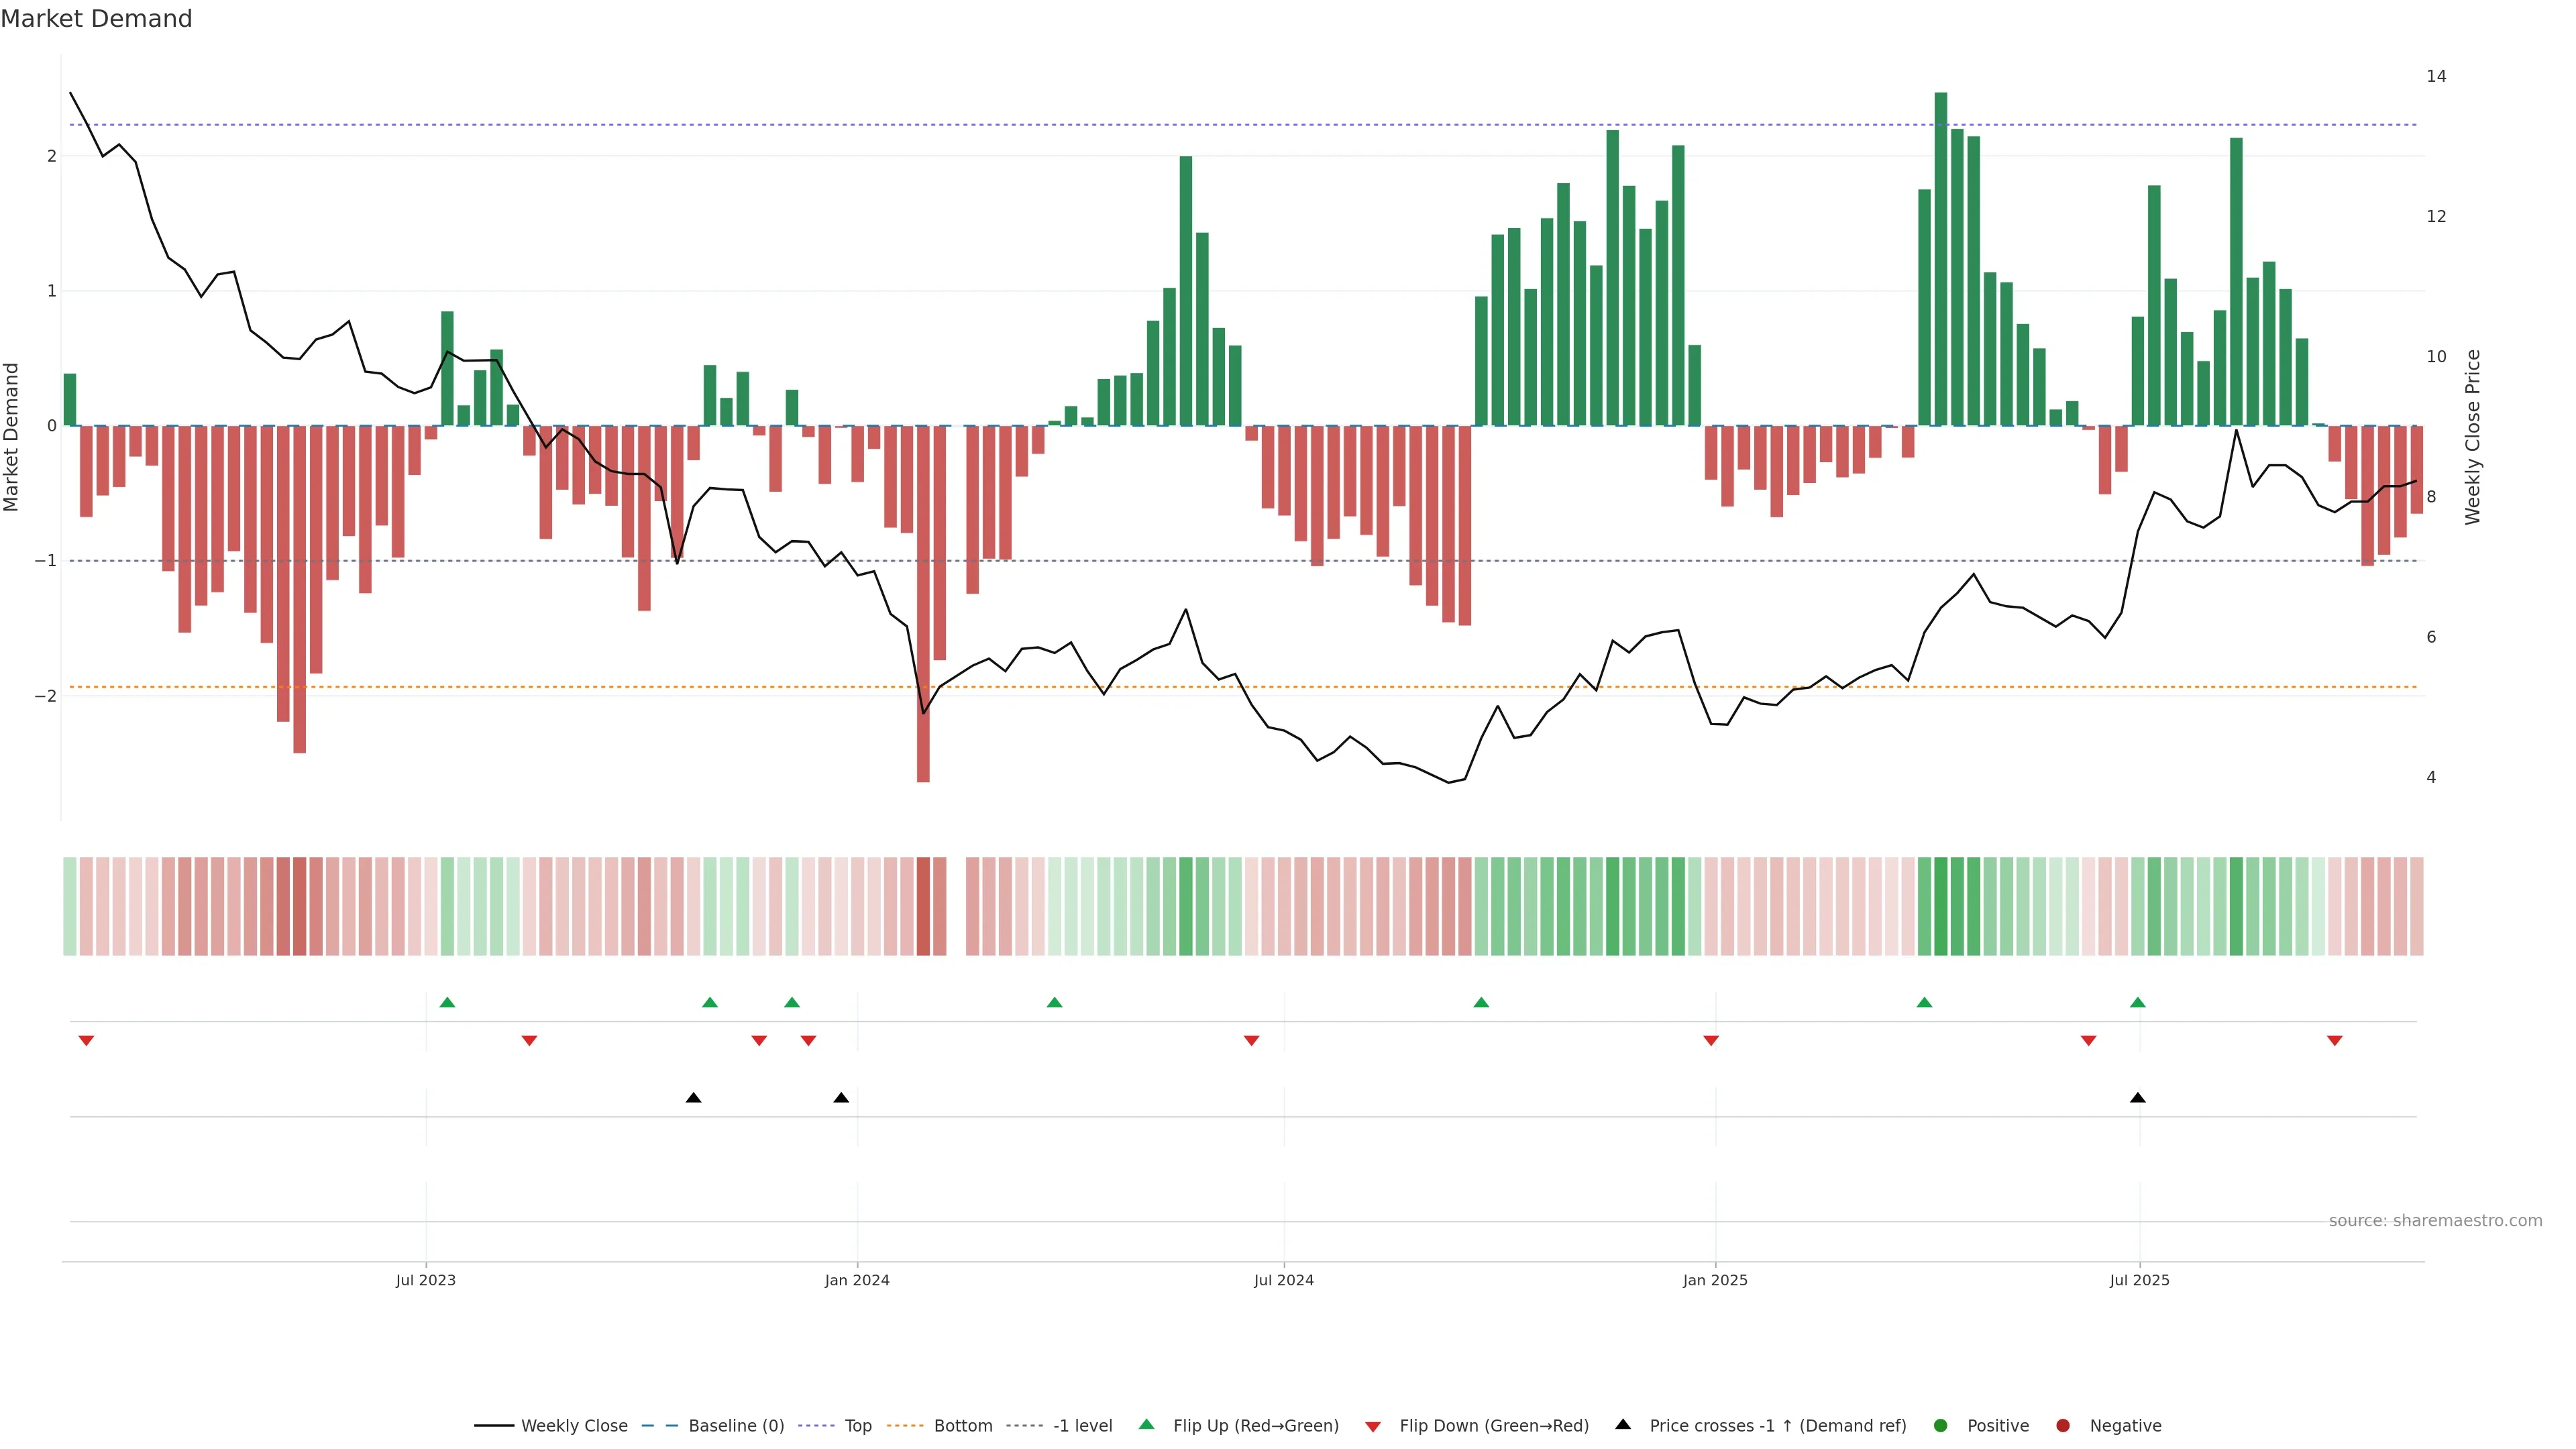
Task: Click the Jan 2024 axis label
Action: click(856, 1280)
